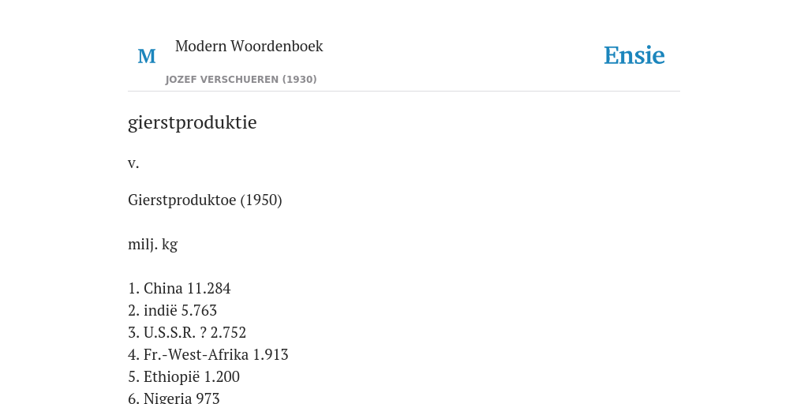808x404 pixels.
Task: Click the 'v.' gender abbreviation
Action: point(133,163)
